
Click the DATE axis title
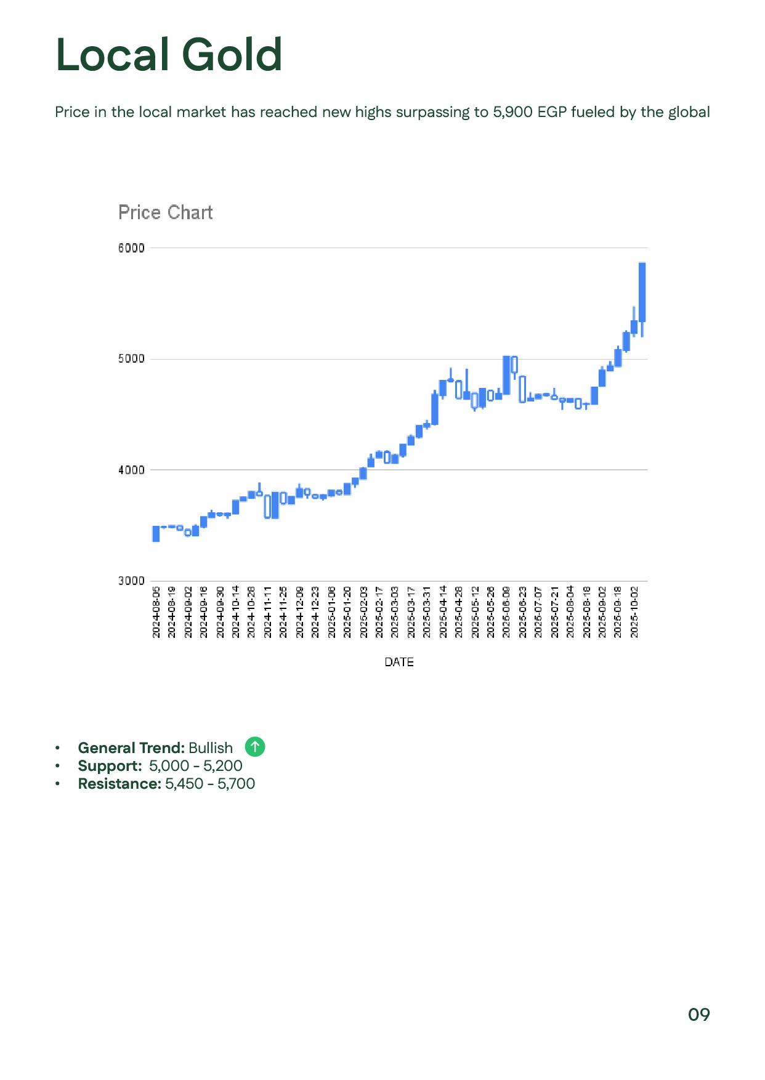[x=399, y=662]
